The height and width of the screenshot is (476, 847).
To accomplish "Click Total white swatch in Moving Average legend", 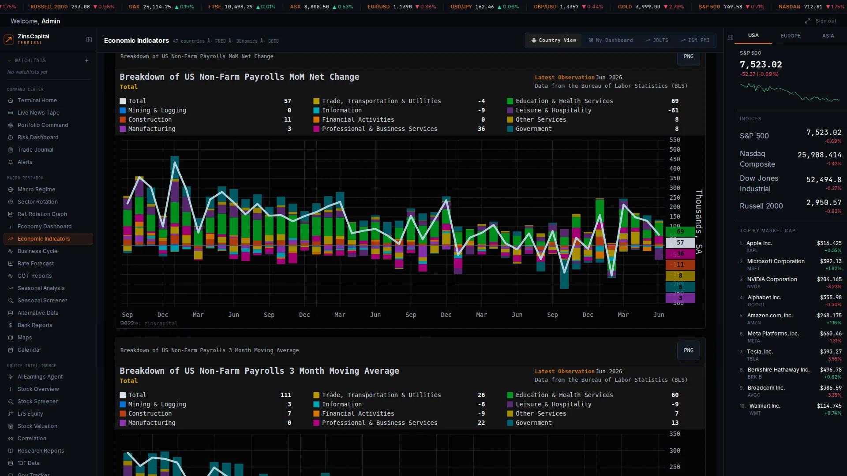I will pyautogui.click(x=123, y=395).
